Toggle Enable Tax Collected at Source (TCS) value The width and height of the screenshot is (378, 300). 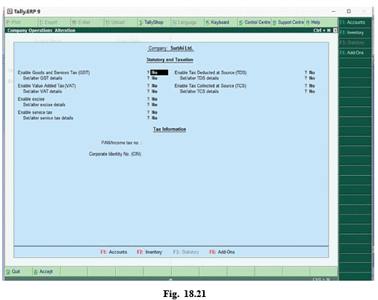(312, 86)
